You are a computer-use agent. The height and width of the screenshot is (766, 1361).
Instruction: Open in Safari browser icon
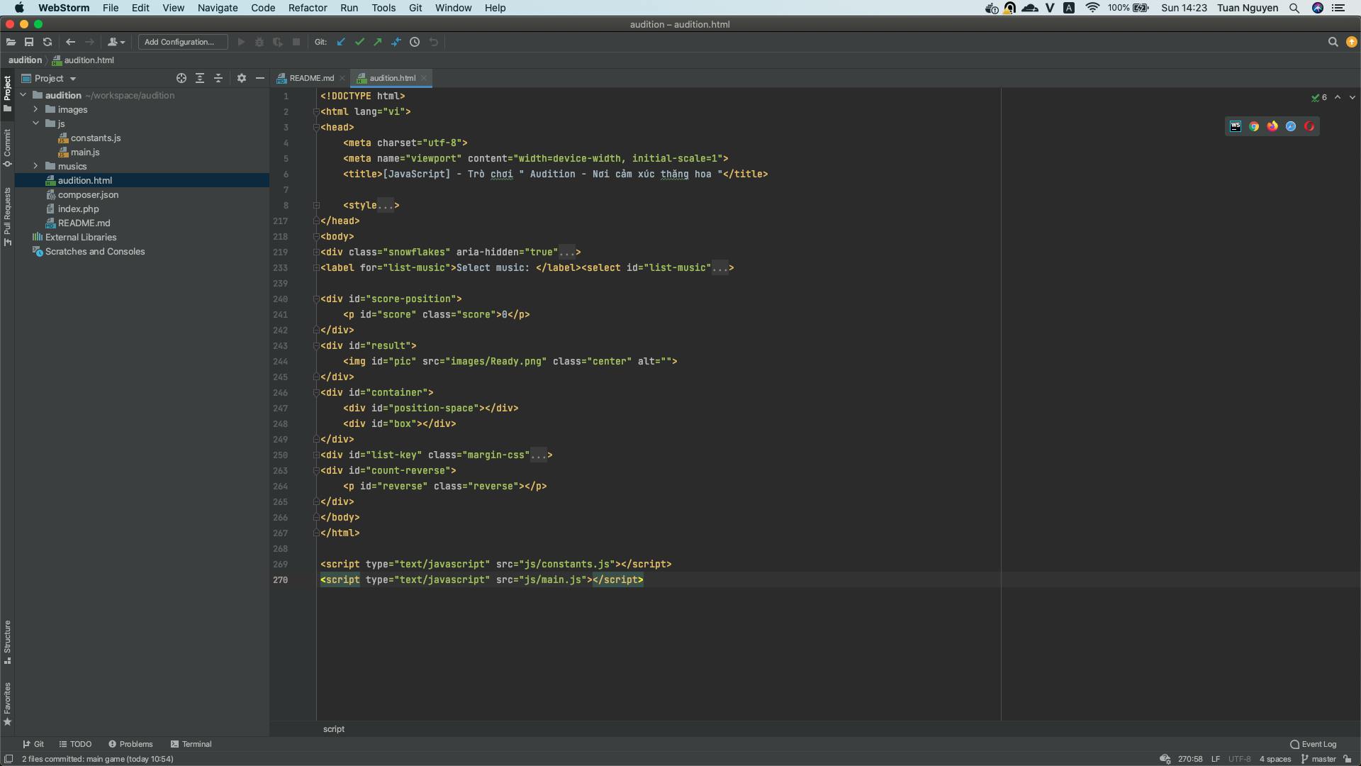[x=1291, y=126]
